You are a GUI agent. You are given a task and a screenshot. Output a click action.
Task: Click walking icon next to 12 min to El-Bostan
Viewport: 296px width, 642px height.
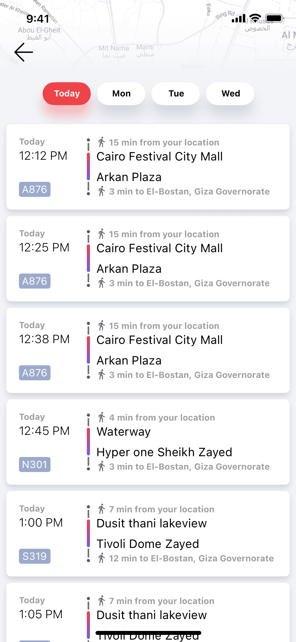click(102, 558)
